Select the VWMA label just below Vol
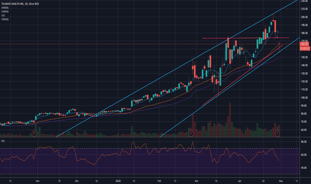 click(5, 19)
